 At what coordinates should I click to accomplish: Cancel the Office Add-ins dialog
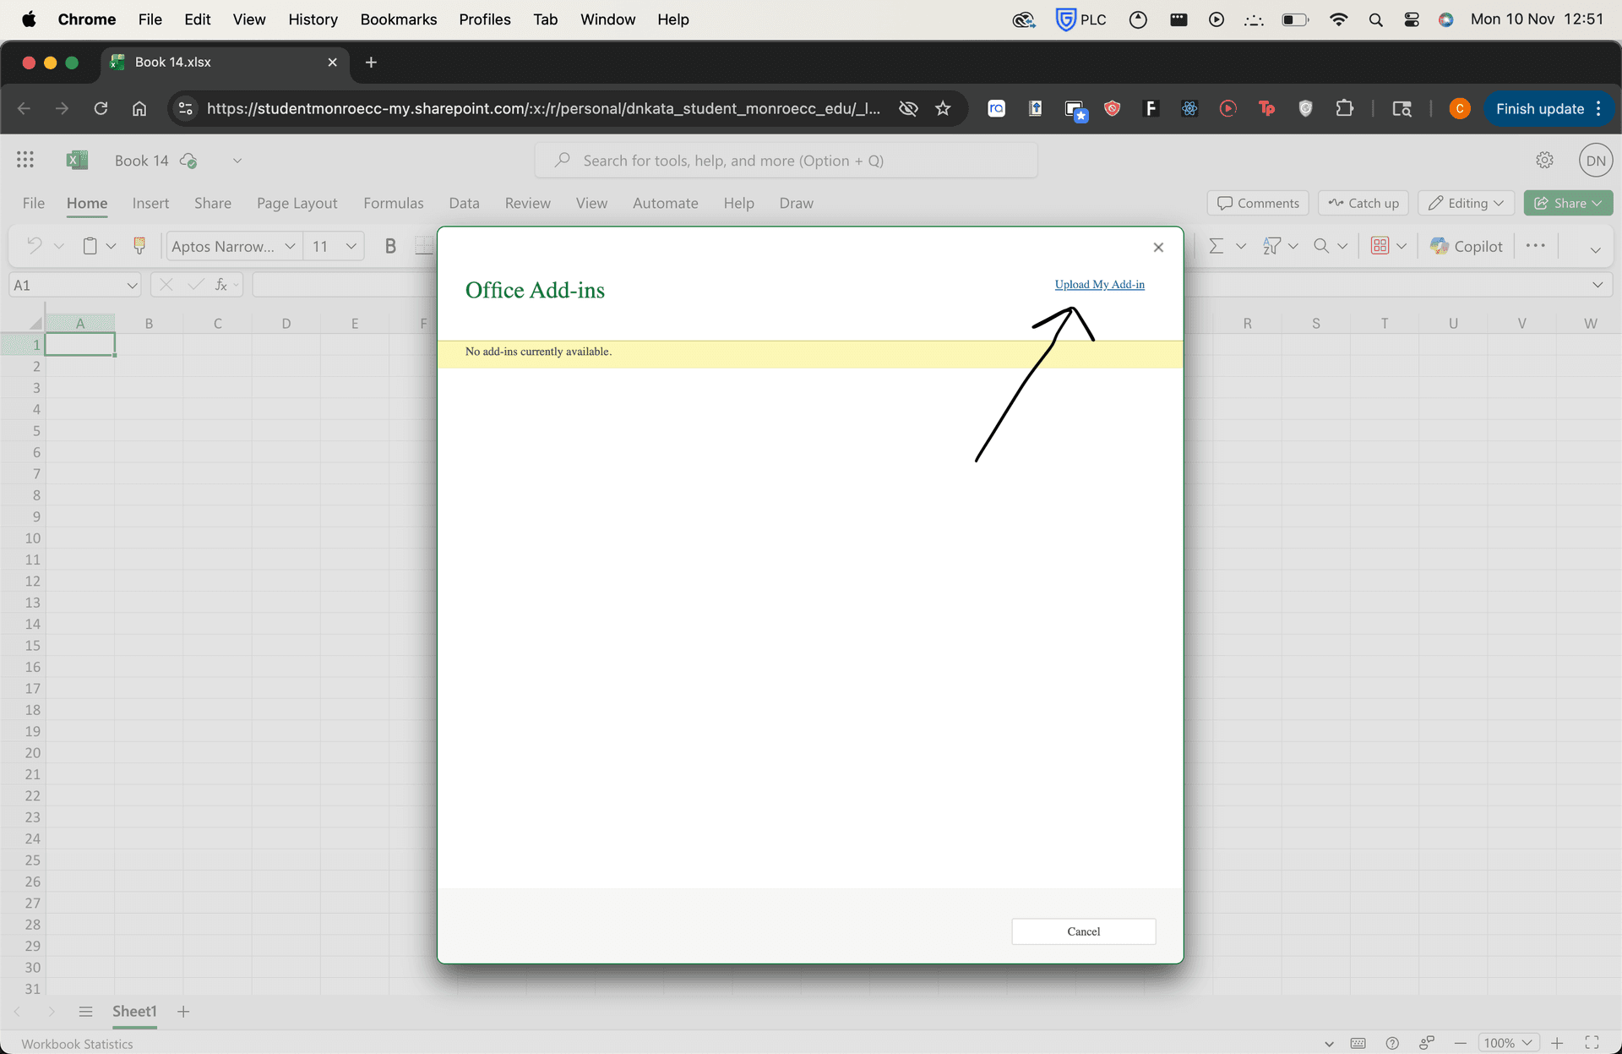coord(1083,931)
